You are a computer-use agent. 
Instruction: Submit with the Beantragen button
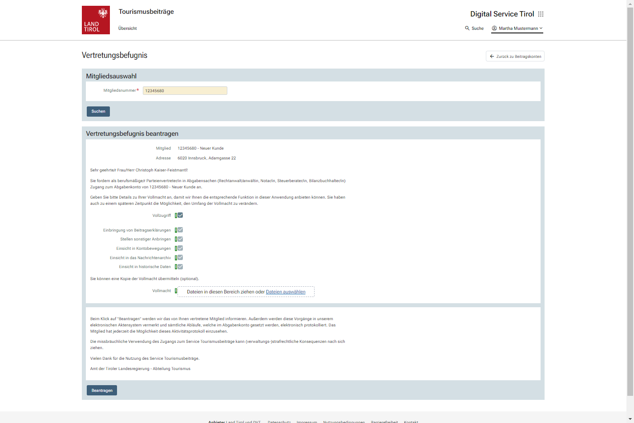[x=102, y=390]
